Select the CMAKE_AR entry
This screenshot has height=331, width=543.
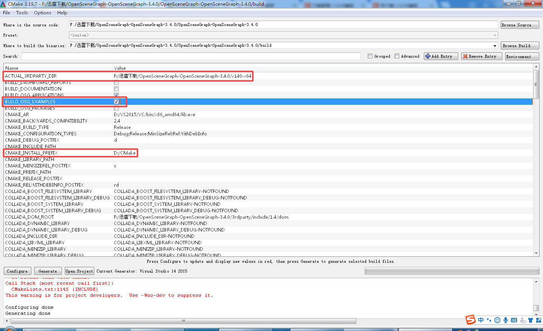click(x=17, y=115)
